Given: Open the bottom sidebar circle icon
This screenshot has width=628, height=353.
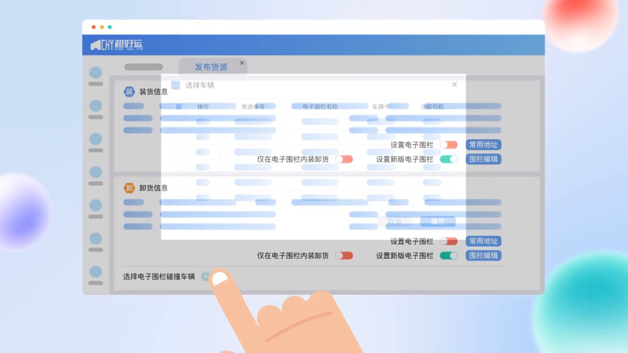Looking at the screenshot, I should point(96,272).
